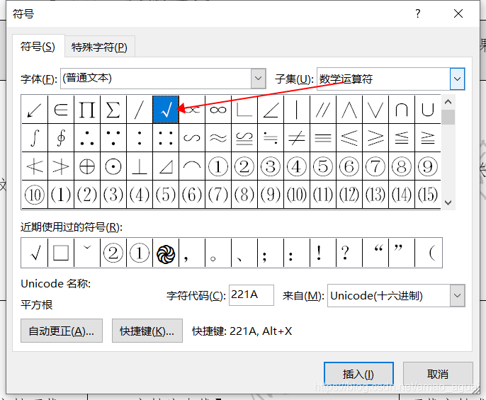Select the element-of ∈ symbol
The image size is (486, 400).
pyautogui.click(x=61, y=109)
